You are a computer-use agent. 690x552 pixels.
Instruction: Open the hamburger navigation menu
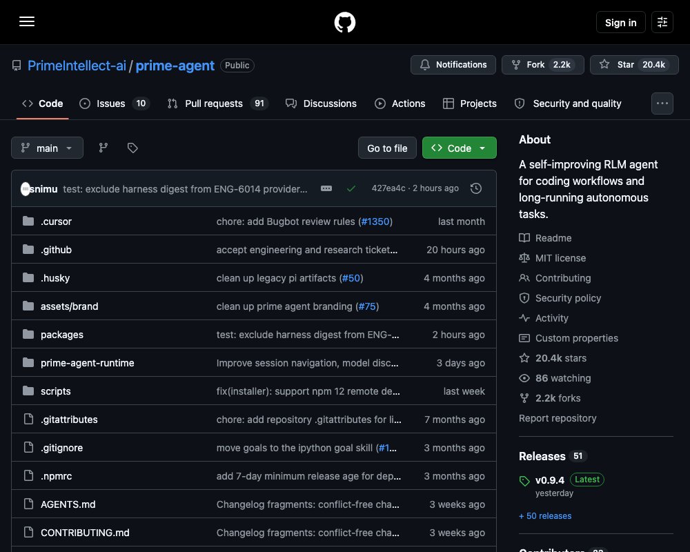tap(27, 21)
